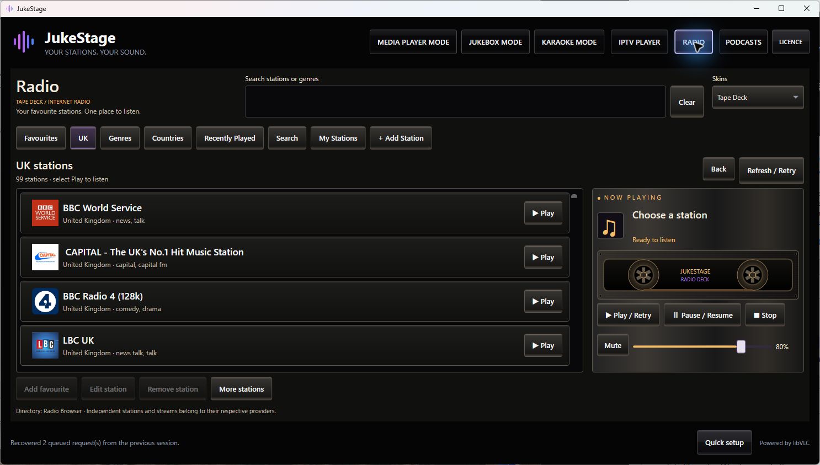Click the volume slider handle
820x465 pixels.
pos(741,346)
